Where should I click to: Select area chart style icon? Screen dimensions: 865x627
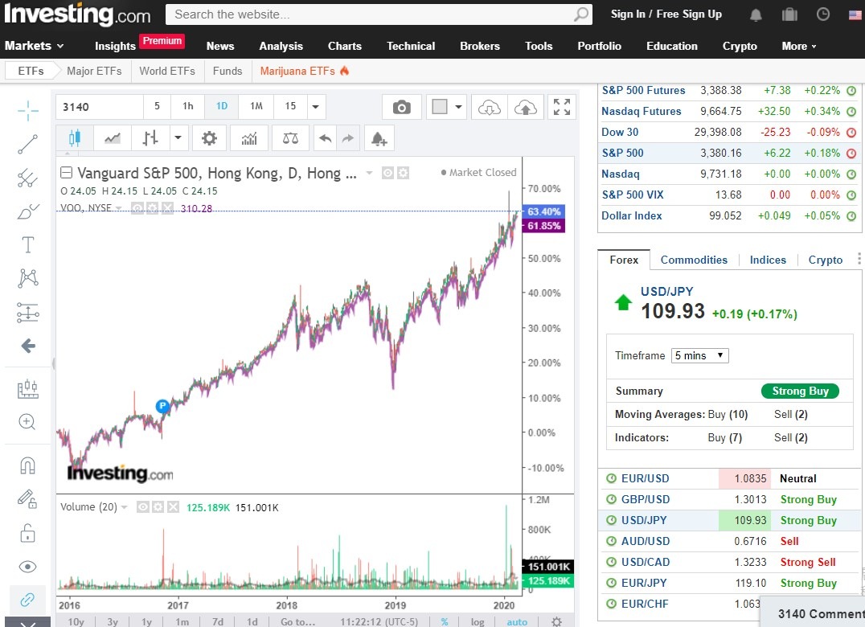(x=113, y=138)
